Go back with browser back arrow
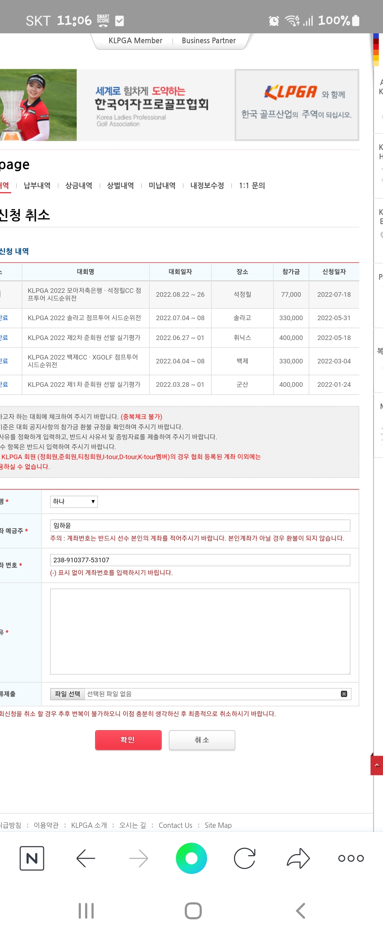 [86, 858]
